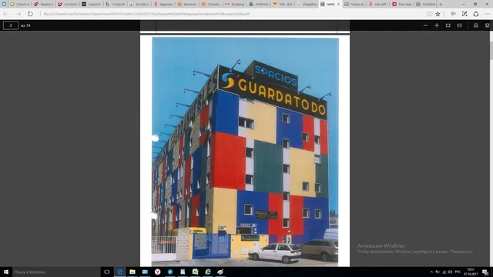This screenshot has height=277, width=493.
Task: Open the action center notifications icon
Action: pyautogui.click(x=485, y=272)
